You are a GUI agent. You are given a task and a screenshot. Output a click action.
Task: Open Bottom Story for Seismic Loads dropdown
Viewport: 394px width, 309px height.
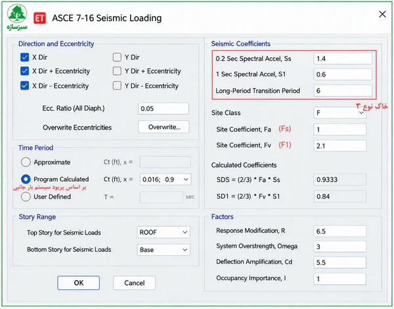(x=164, y=250)
